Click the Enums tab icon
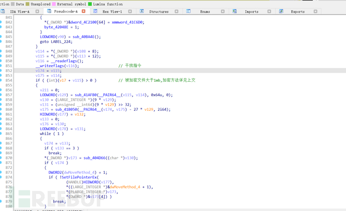The image size is (346, 211). point(189,11)
